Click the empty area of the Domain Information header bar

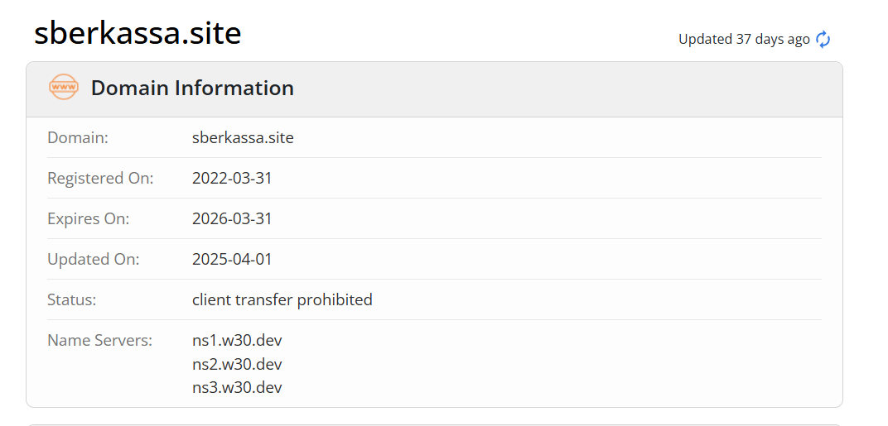point(563,89)
